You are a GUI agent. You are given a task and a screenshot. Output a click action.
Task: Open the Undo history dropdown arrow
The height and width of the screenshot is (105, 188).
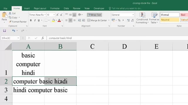coord(17,31)
